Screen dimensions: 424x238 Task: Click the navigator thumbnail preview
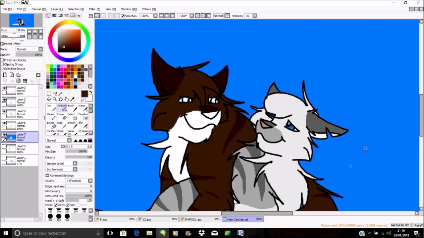click(x=22, y=21)
